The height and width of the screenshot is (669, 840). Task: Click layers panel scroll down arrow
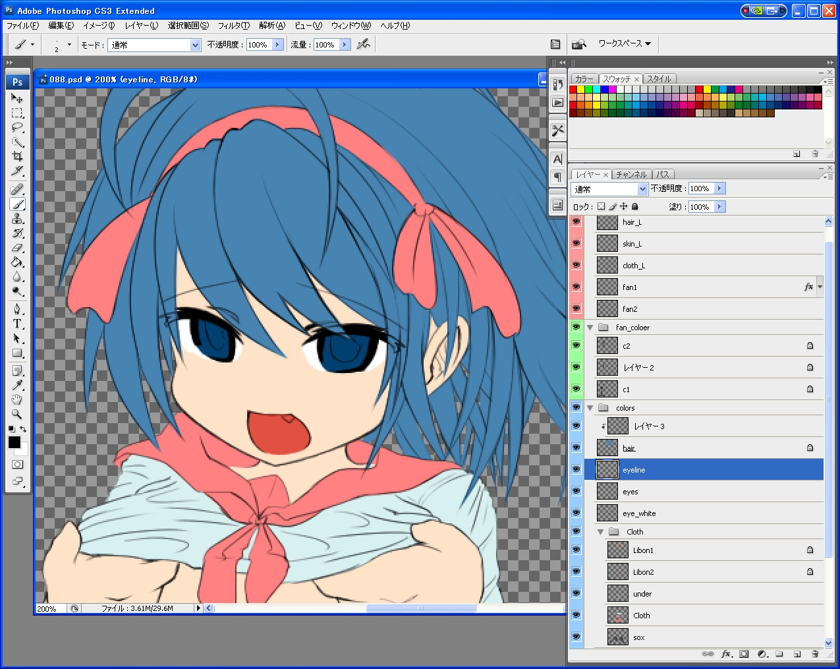click(828, 643)
